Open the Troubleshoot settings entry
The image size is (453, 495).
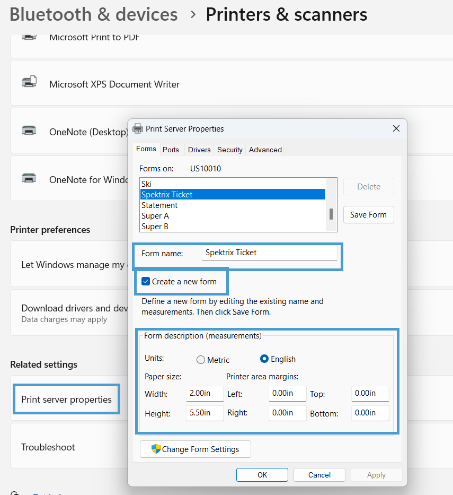tap(48, 447)
